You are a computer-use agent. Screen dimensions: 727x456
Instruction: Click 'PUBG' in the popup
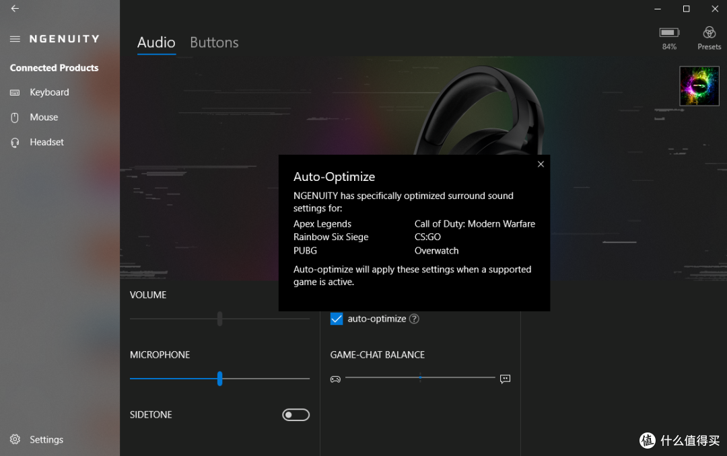[305, 251]
